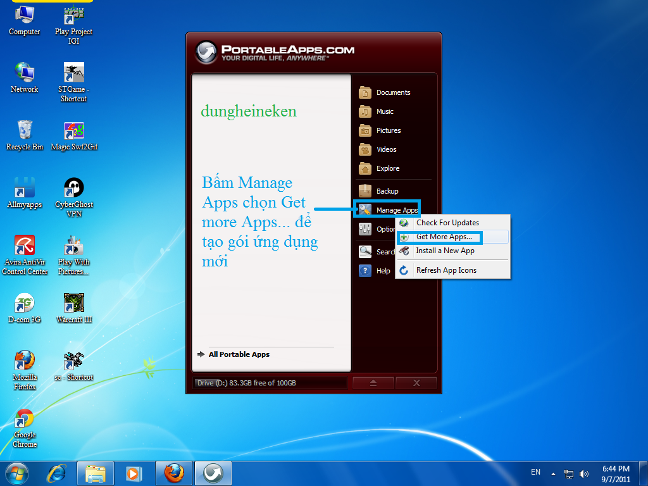Open Windows Explorer from taskbar
This screenshot has height=486, width=648.
[96, 473]
